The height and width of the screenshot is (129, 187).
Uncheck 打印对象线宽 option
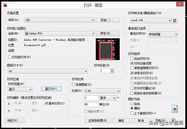point(132,63)
